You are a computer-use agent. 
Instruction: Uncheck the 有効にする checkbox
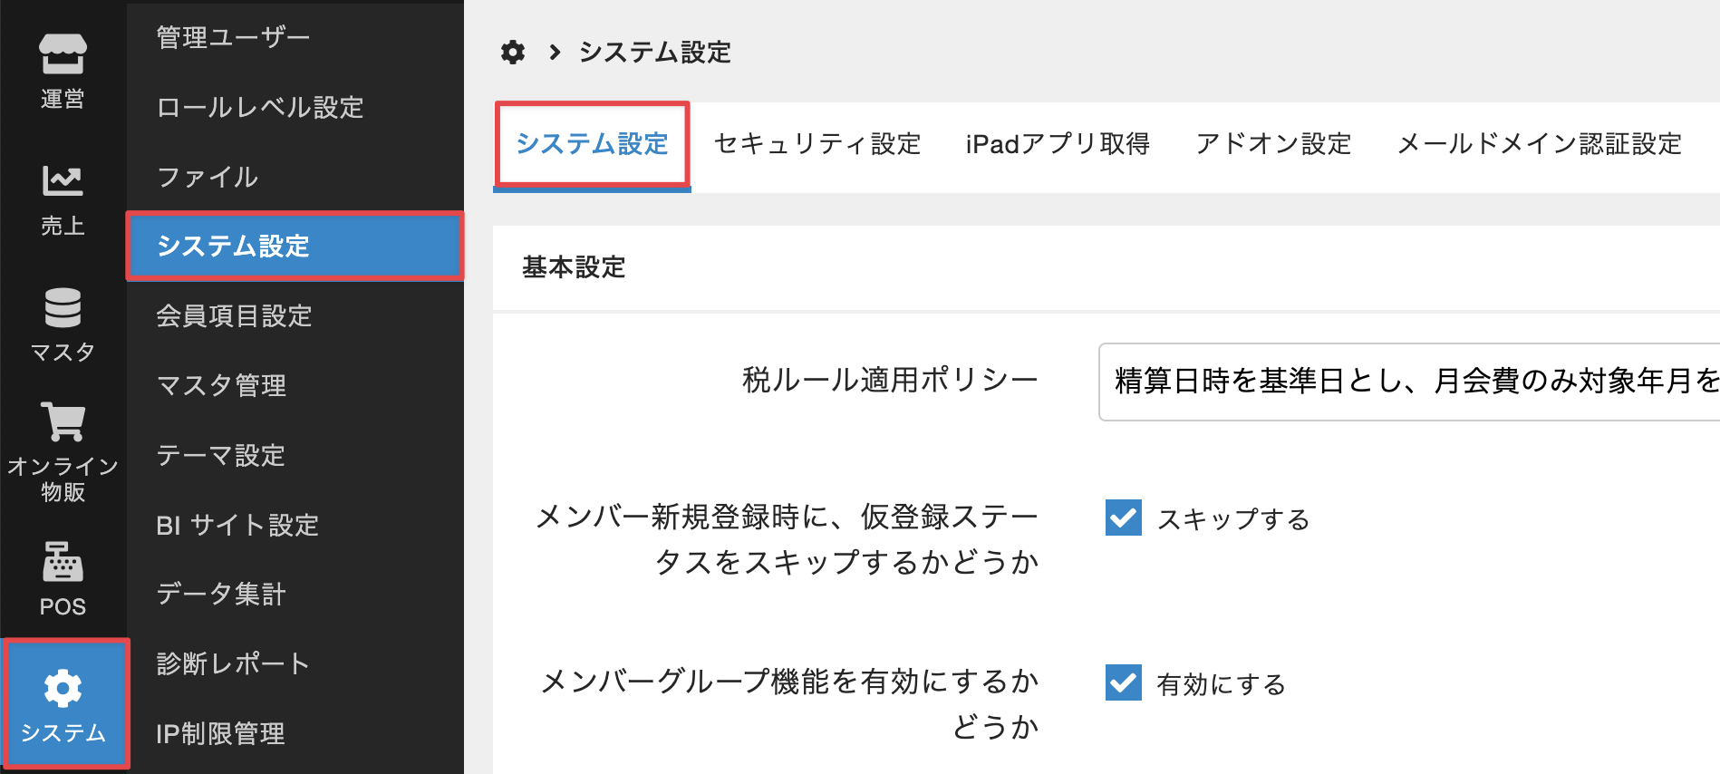coord(1124,682)
